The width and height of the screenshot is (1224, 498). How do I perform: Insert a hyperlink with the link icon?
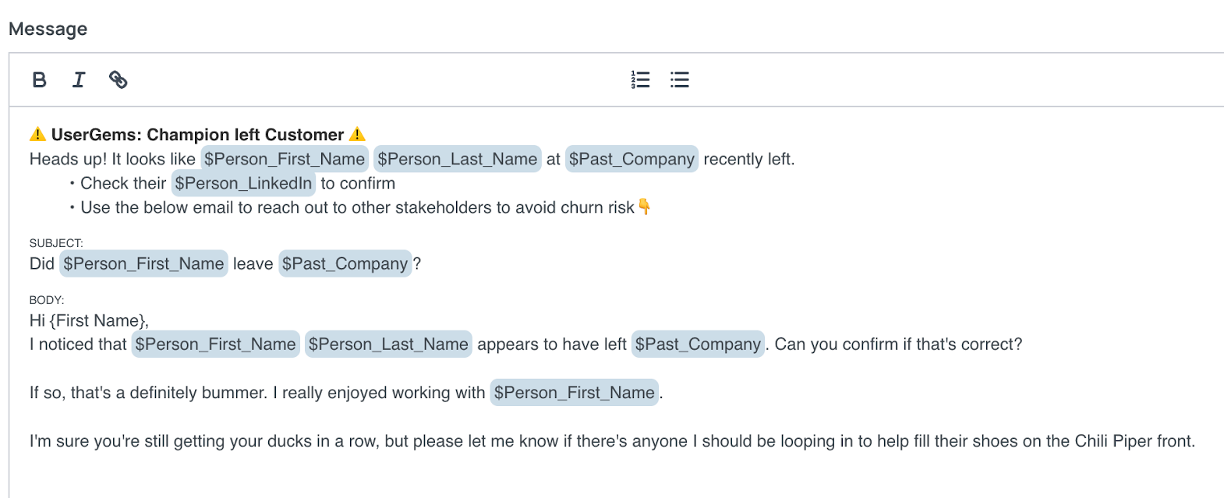tap(118, 79)
